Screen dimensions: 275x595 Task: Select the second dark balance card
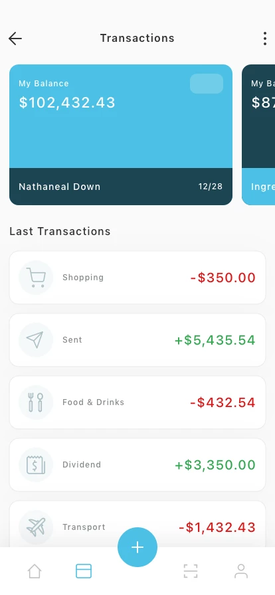coord(258,135)
